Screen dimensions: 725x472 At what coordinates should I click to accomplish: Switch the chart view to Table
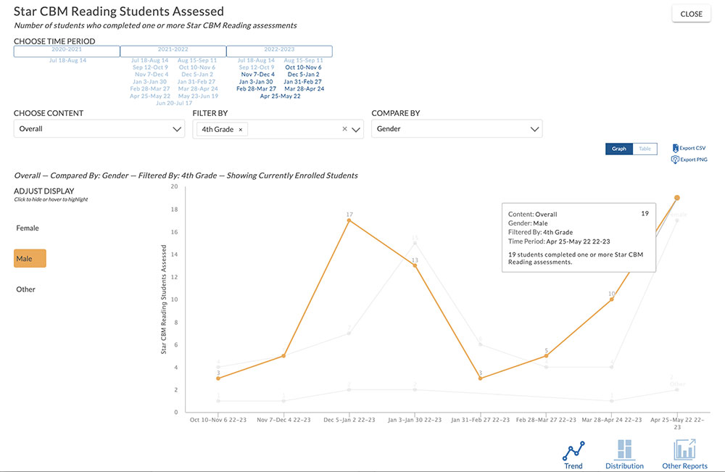click(x=644, y=148)
